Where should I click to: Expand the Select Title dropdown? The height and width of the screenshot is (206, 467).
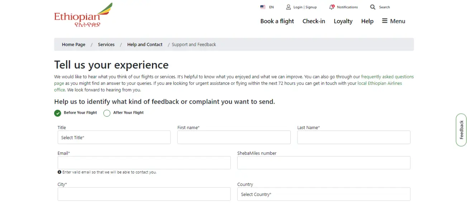point(114,137)
